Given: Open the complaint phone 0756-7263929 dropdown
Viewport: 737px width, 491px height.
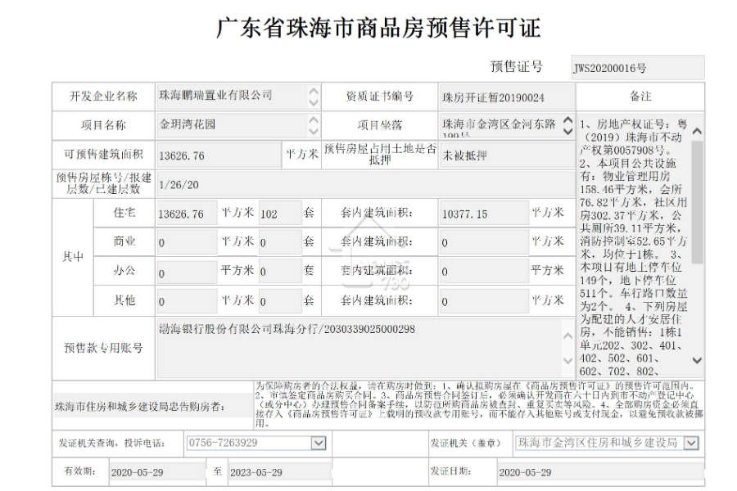Looking at the screenshot, I should [x=319, y=443].
